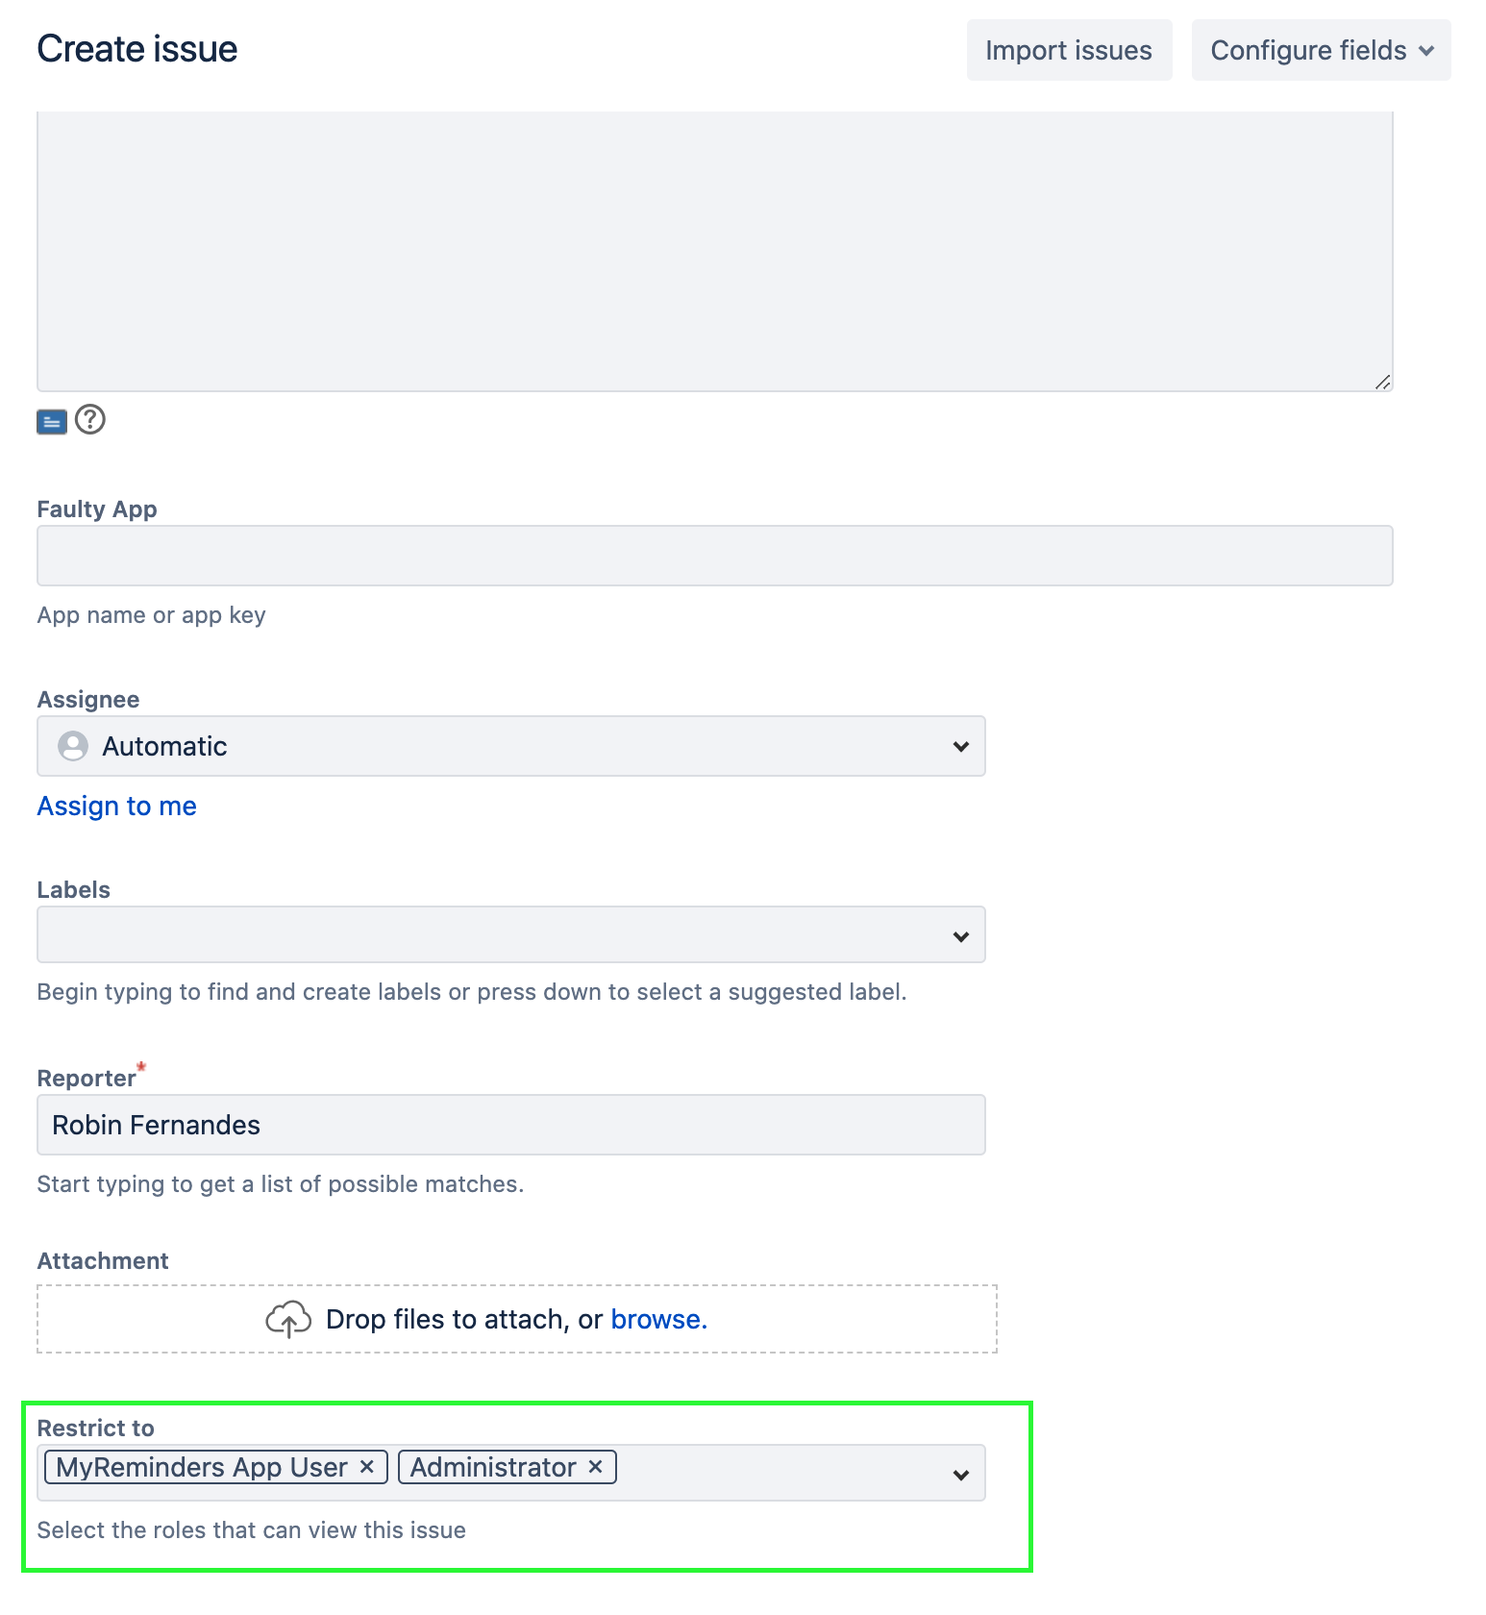
Task: Click the help question mark icon below description
Action: tap(89, 420)
